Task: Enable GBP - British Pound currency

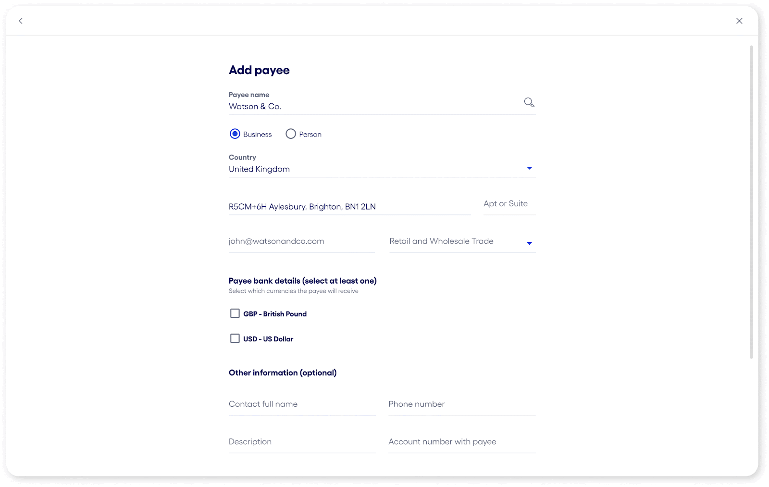Action: point(235,313)
